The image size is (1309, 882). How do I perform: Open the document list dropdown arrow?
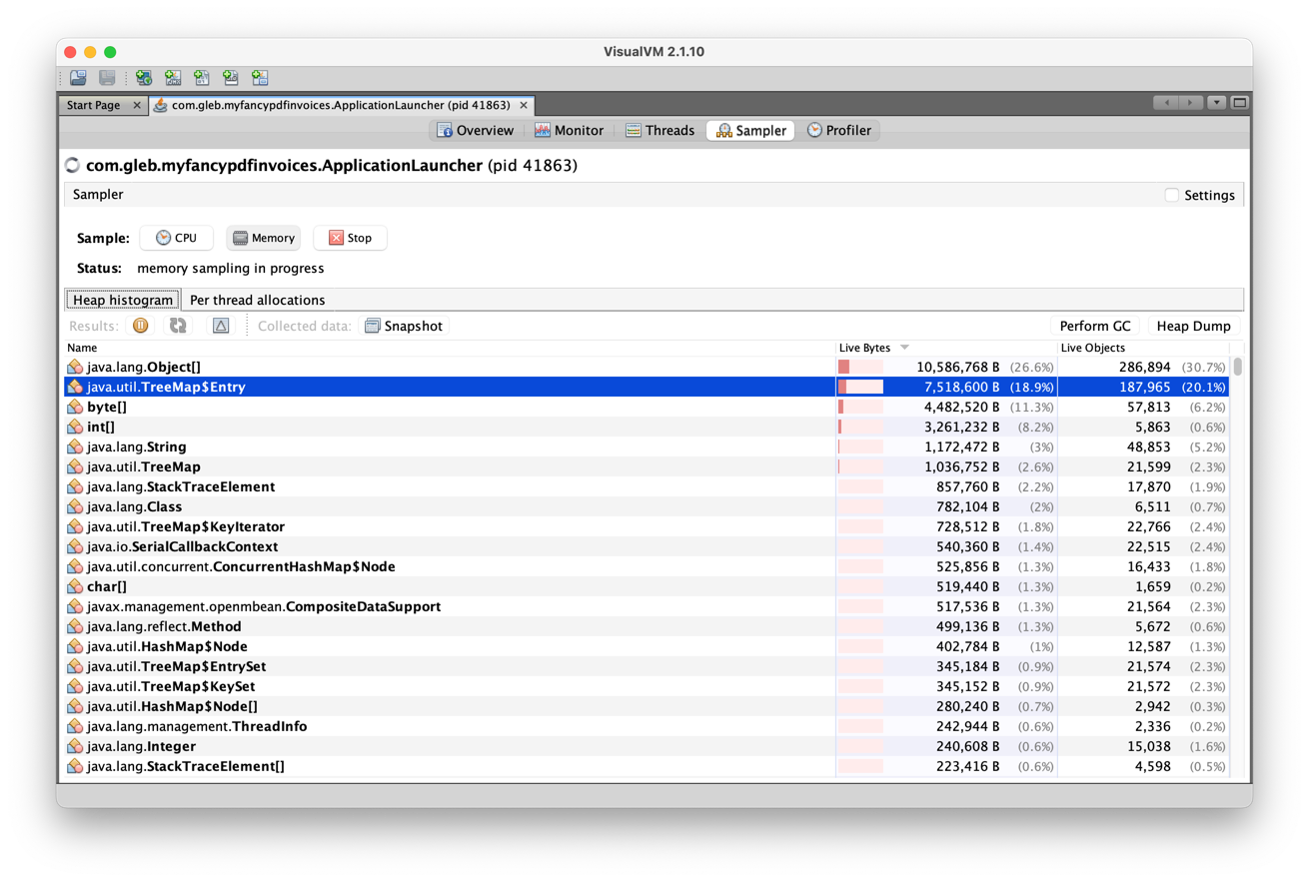[1216, 103]
